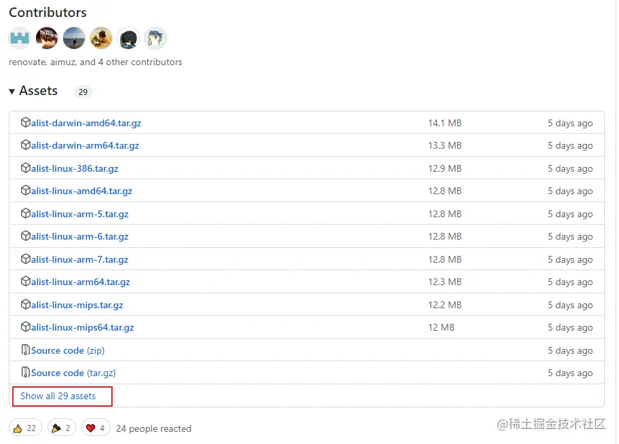Download alist-linux-arm64.tar.gz
Screen dimensions: 619x444
point(81,282)
